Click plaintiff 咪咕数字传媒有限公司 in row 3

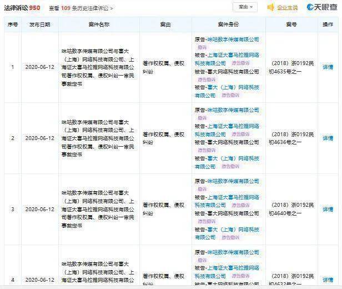(233, 181)
